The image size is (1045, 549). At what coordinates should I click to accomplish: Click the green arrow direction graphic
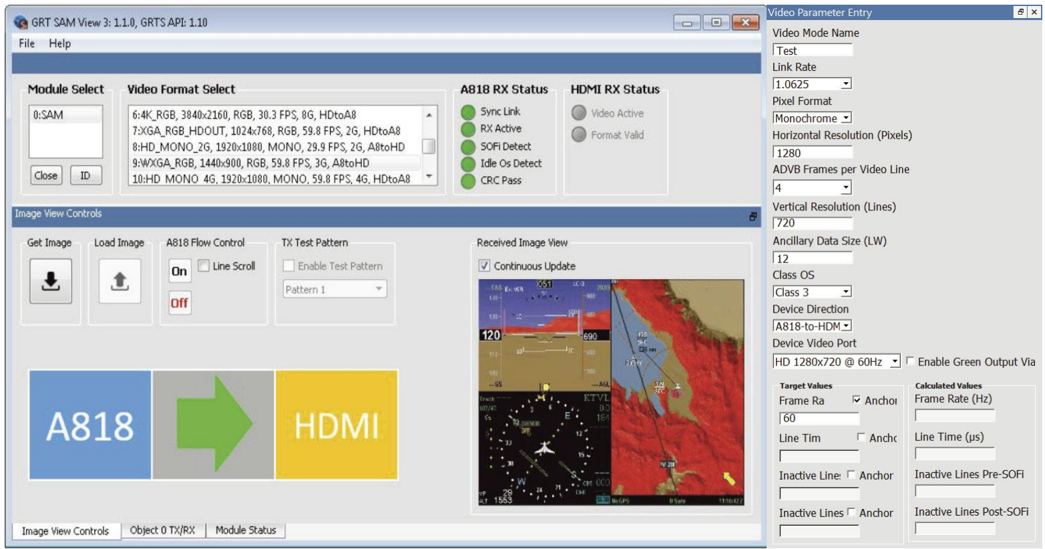(214, 425)
